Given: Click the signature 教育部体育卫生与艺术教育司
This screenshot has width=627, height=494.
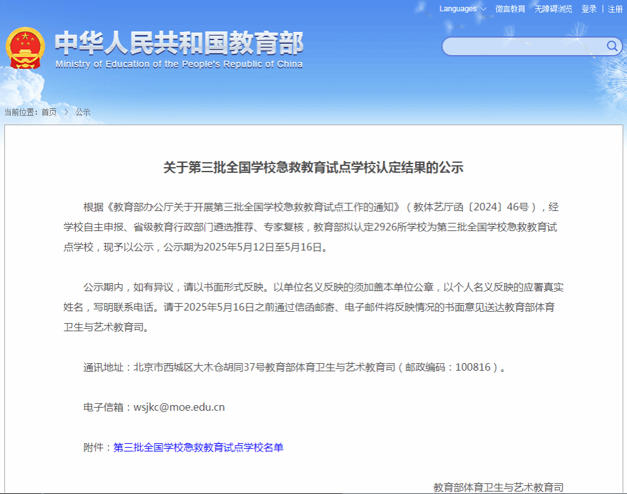Looking at the screenshot, I should coord(498,487).
